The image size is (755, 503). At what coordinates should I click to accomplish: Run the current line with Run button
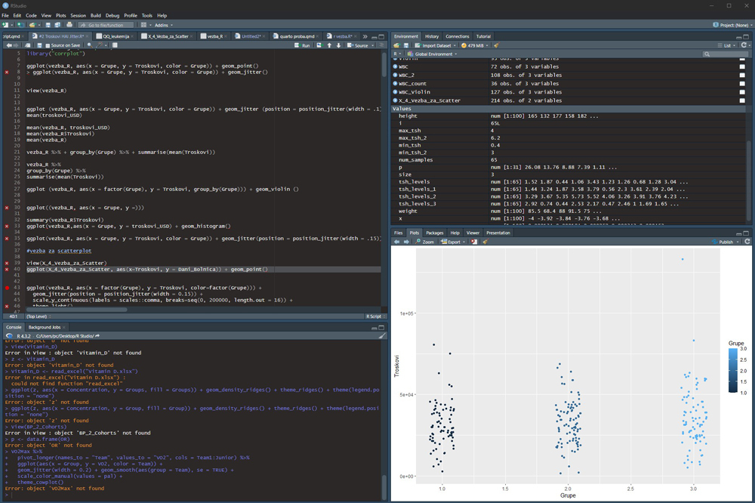coord(304,45)
